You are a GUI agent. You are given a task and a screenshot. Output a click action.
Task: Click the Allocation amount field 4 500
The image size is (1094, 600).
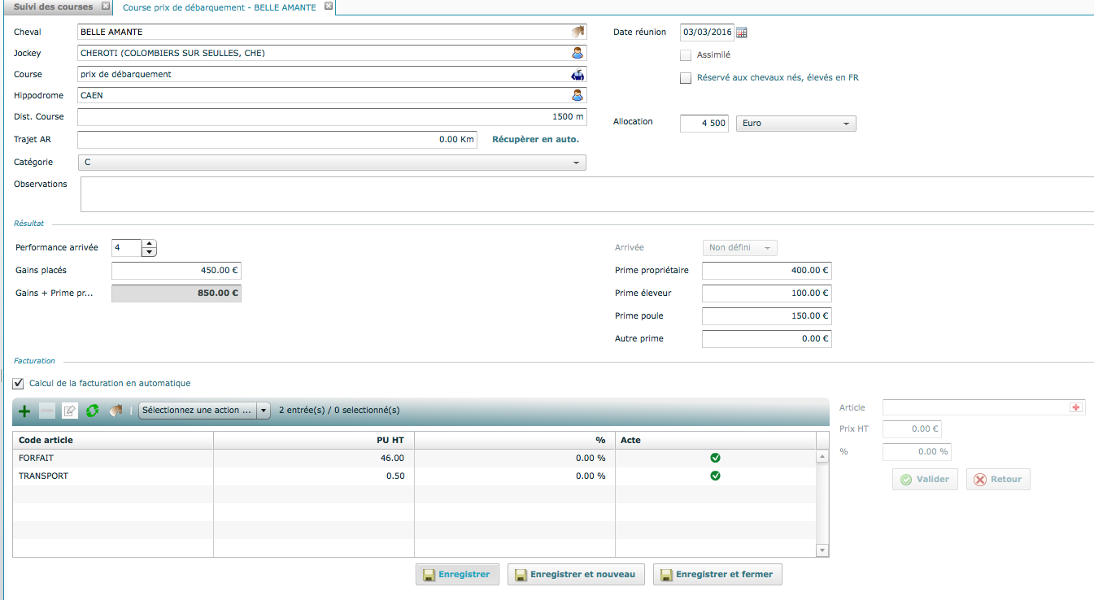[x=704, y=124]
